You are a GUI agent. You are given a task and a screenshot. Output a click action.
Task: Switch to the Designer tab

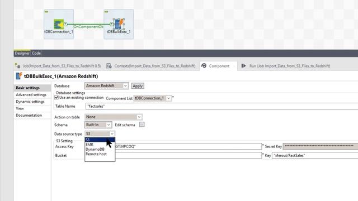coord(22,53)
